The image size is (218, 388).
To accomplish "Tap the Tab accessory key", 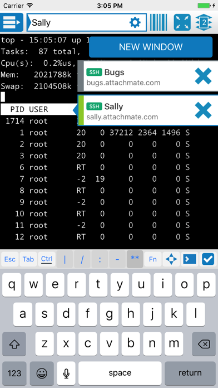I will 28,259.
